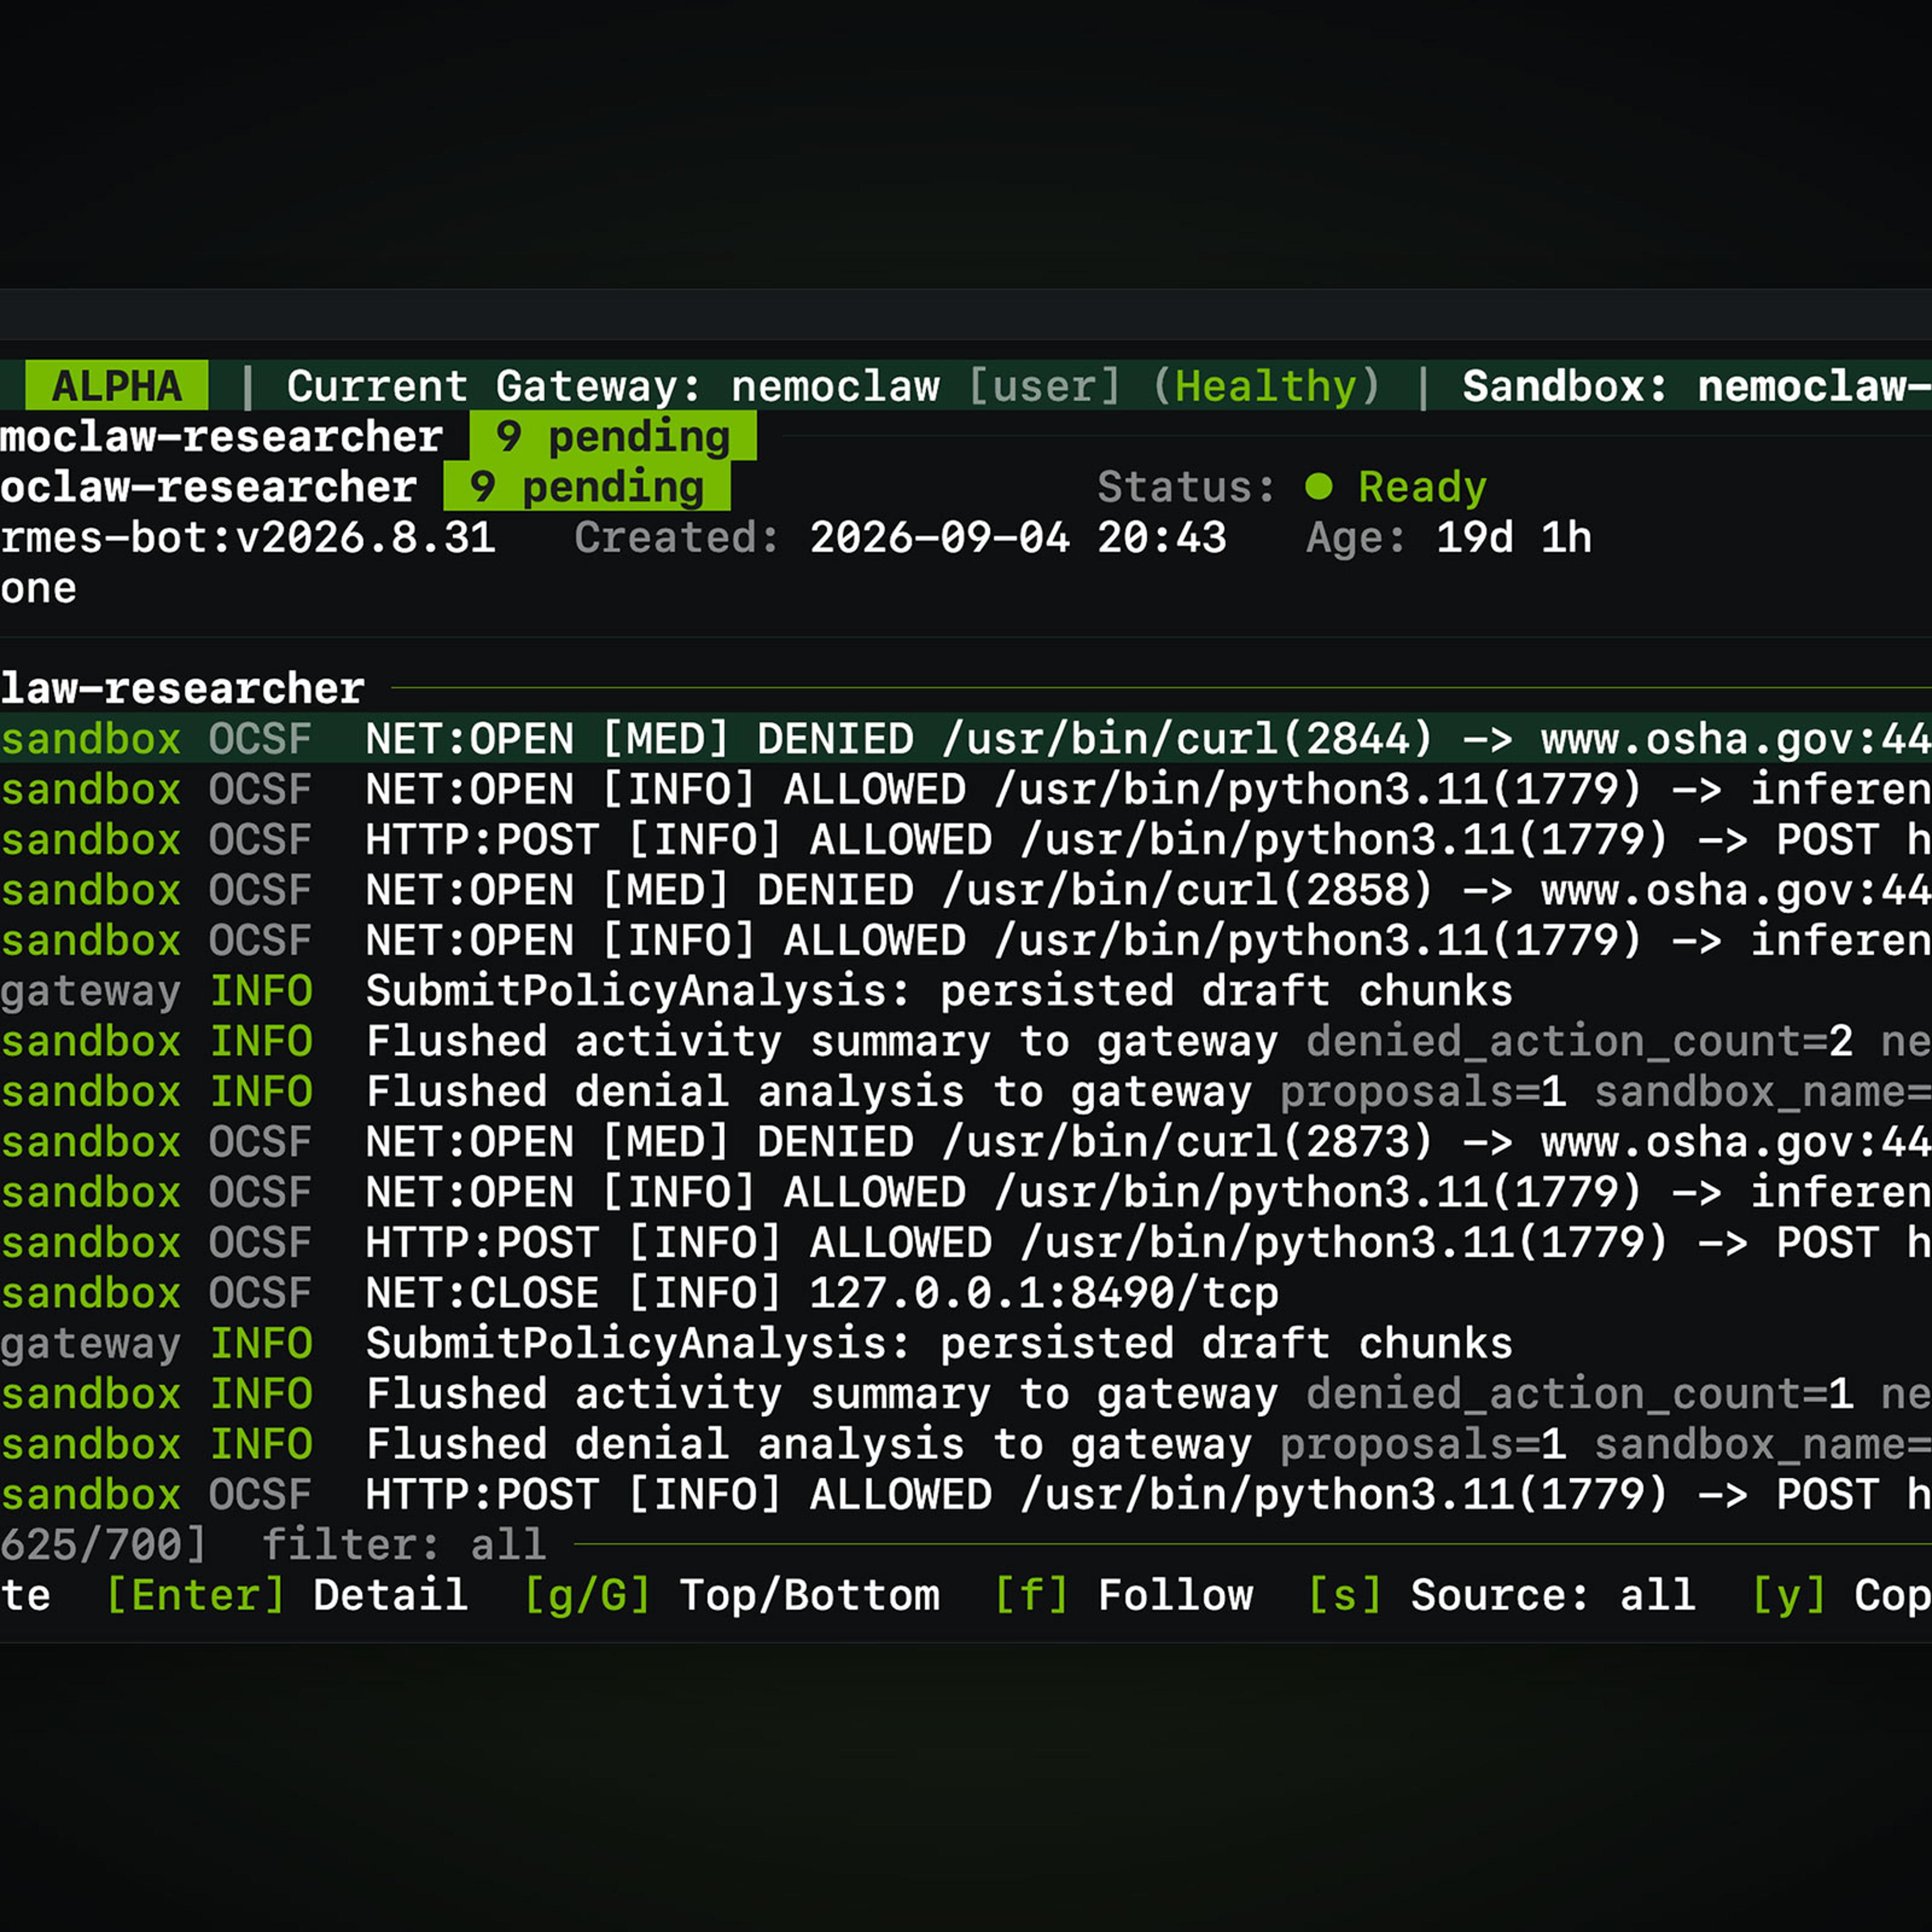Cycle the [s] Source: all option
1932x1932 pixels.
(x=1502, y=1595)
